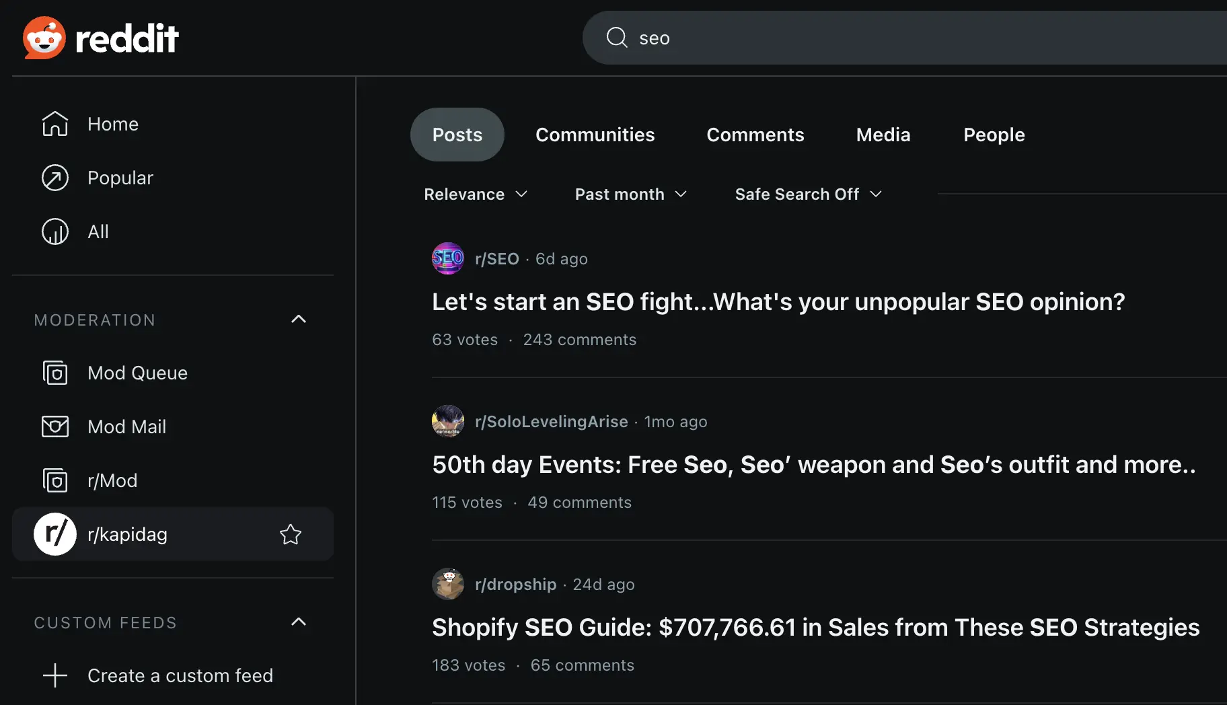This screenshot has width=1227, height=705.
Task: Click the Home house icon
Action: (x=55, y=124)
